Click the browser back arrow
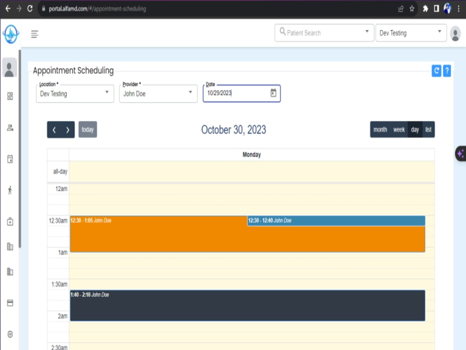 pos(8,8)
